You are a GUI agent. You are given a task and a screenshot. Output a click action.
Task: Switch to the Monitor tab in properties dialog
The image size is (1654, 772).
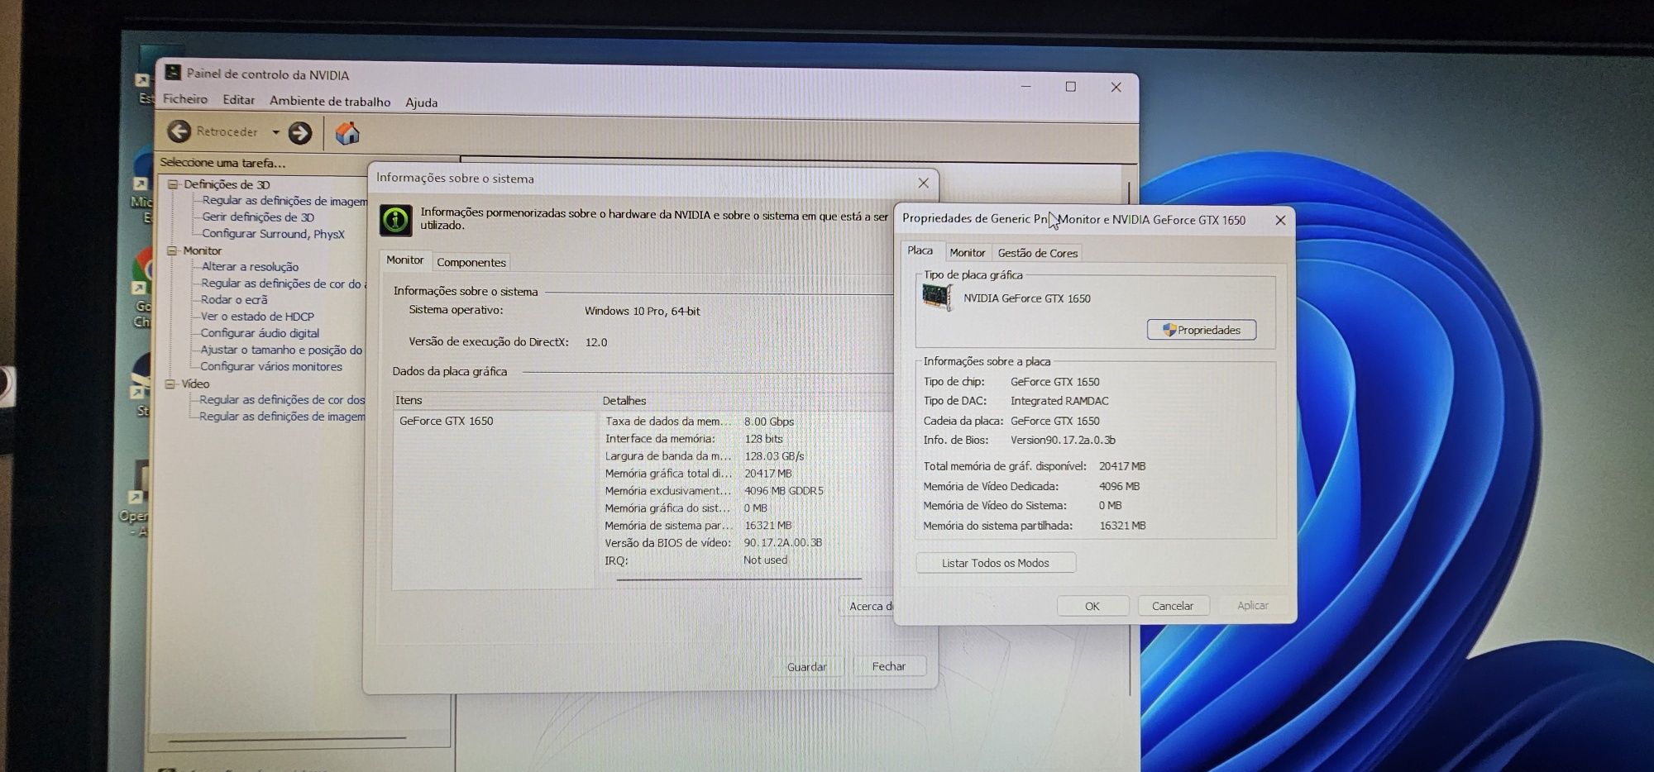click(967, 253)
